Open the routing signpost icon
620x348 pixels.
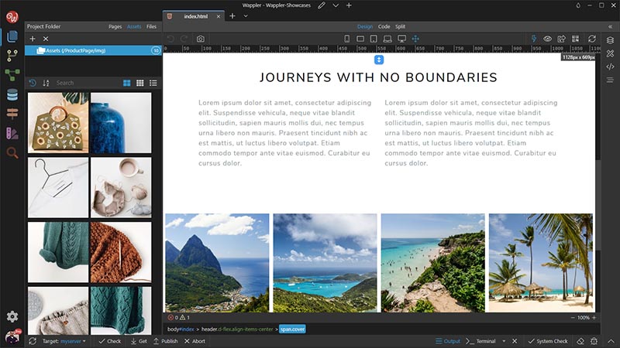coord(12,114)
